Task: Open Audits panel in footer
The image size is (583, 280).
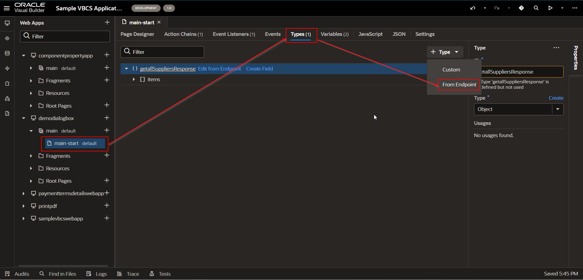Action: (17, 274)
